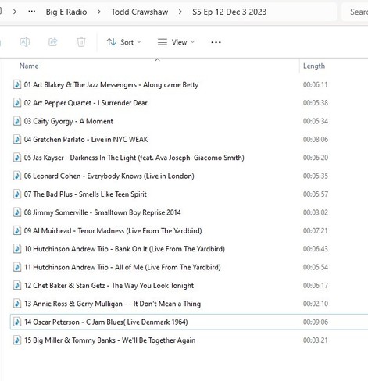The image size is (368, 381).
Task: Open the View dropdown
Action: 176,42
